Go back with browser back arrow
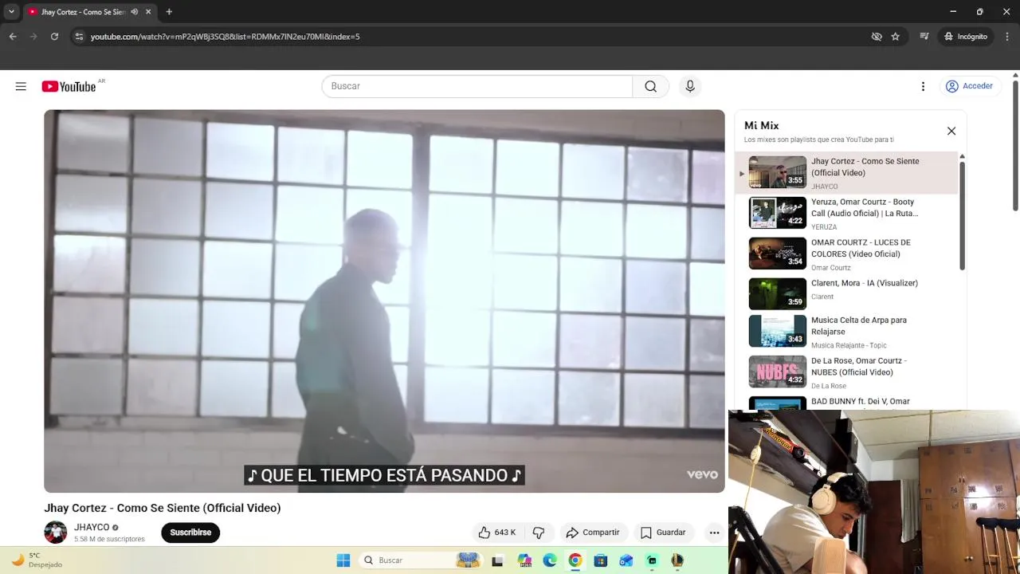This screenshot has height=574, width=1020. [x=13, y=37]
